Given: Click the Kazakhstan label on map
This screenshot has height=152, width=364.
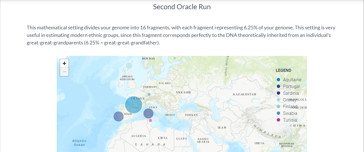Looking at the screenshot, I should [x=245, y=94].
